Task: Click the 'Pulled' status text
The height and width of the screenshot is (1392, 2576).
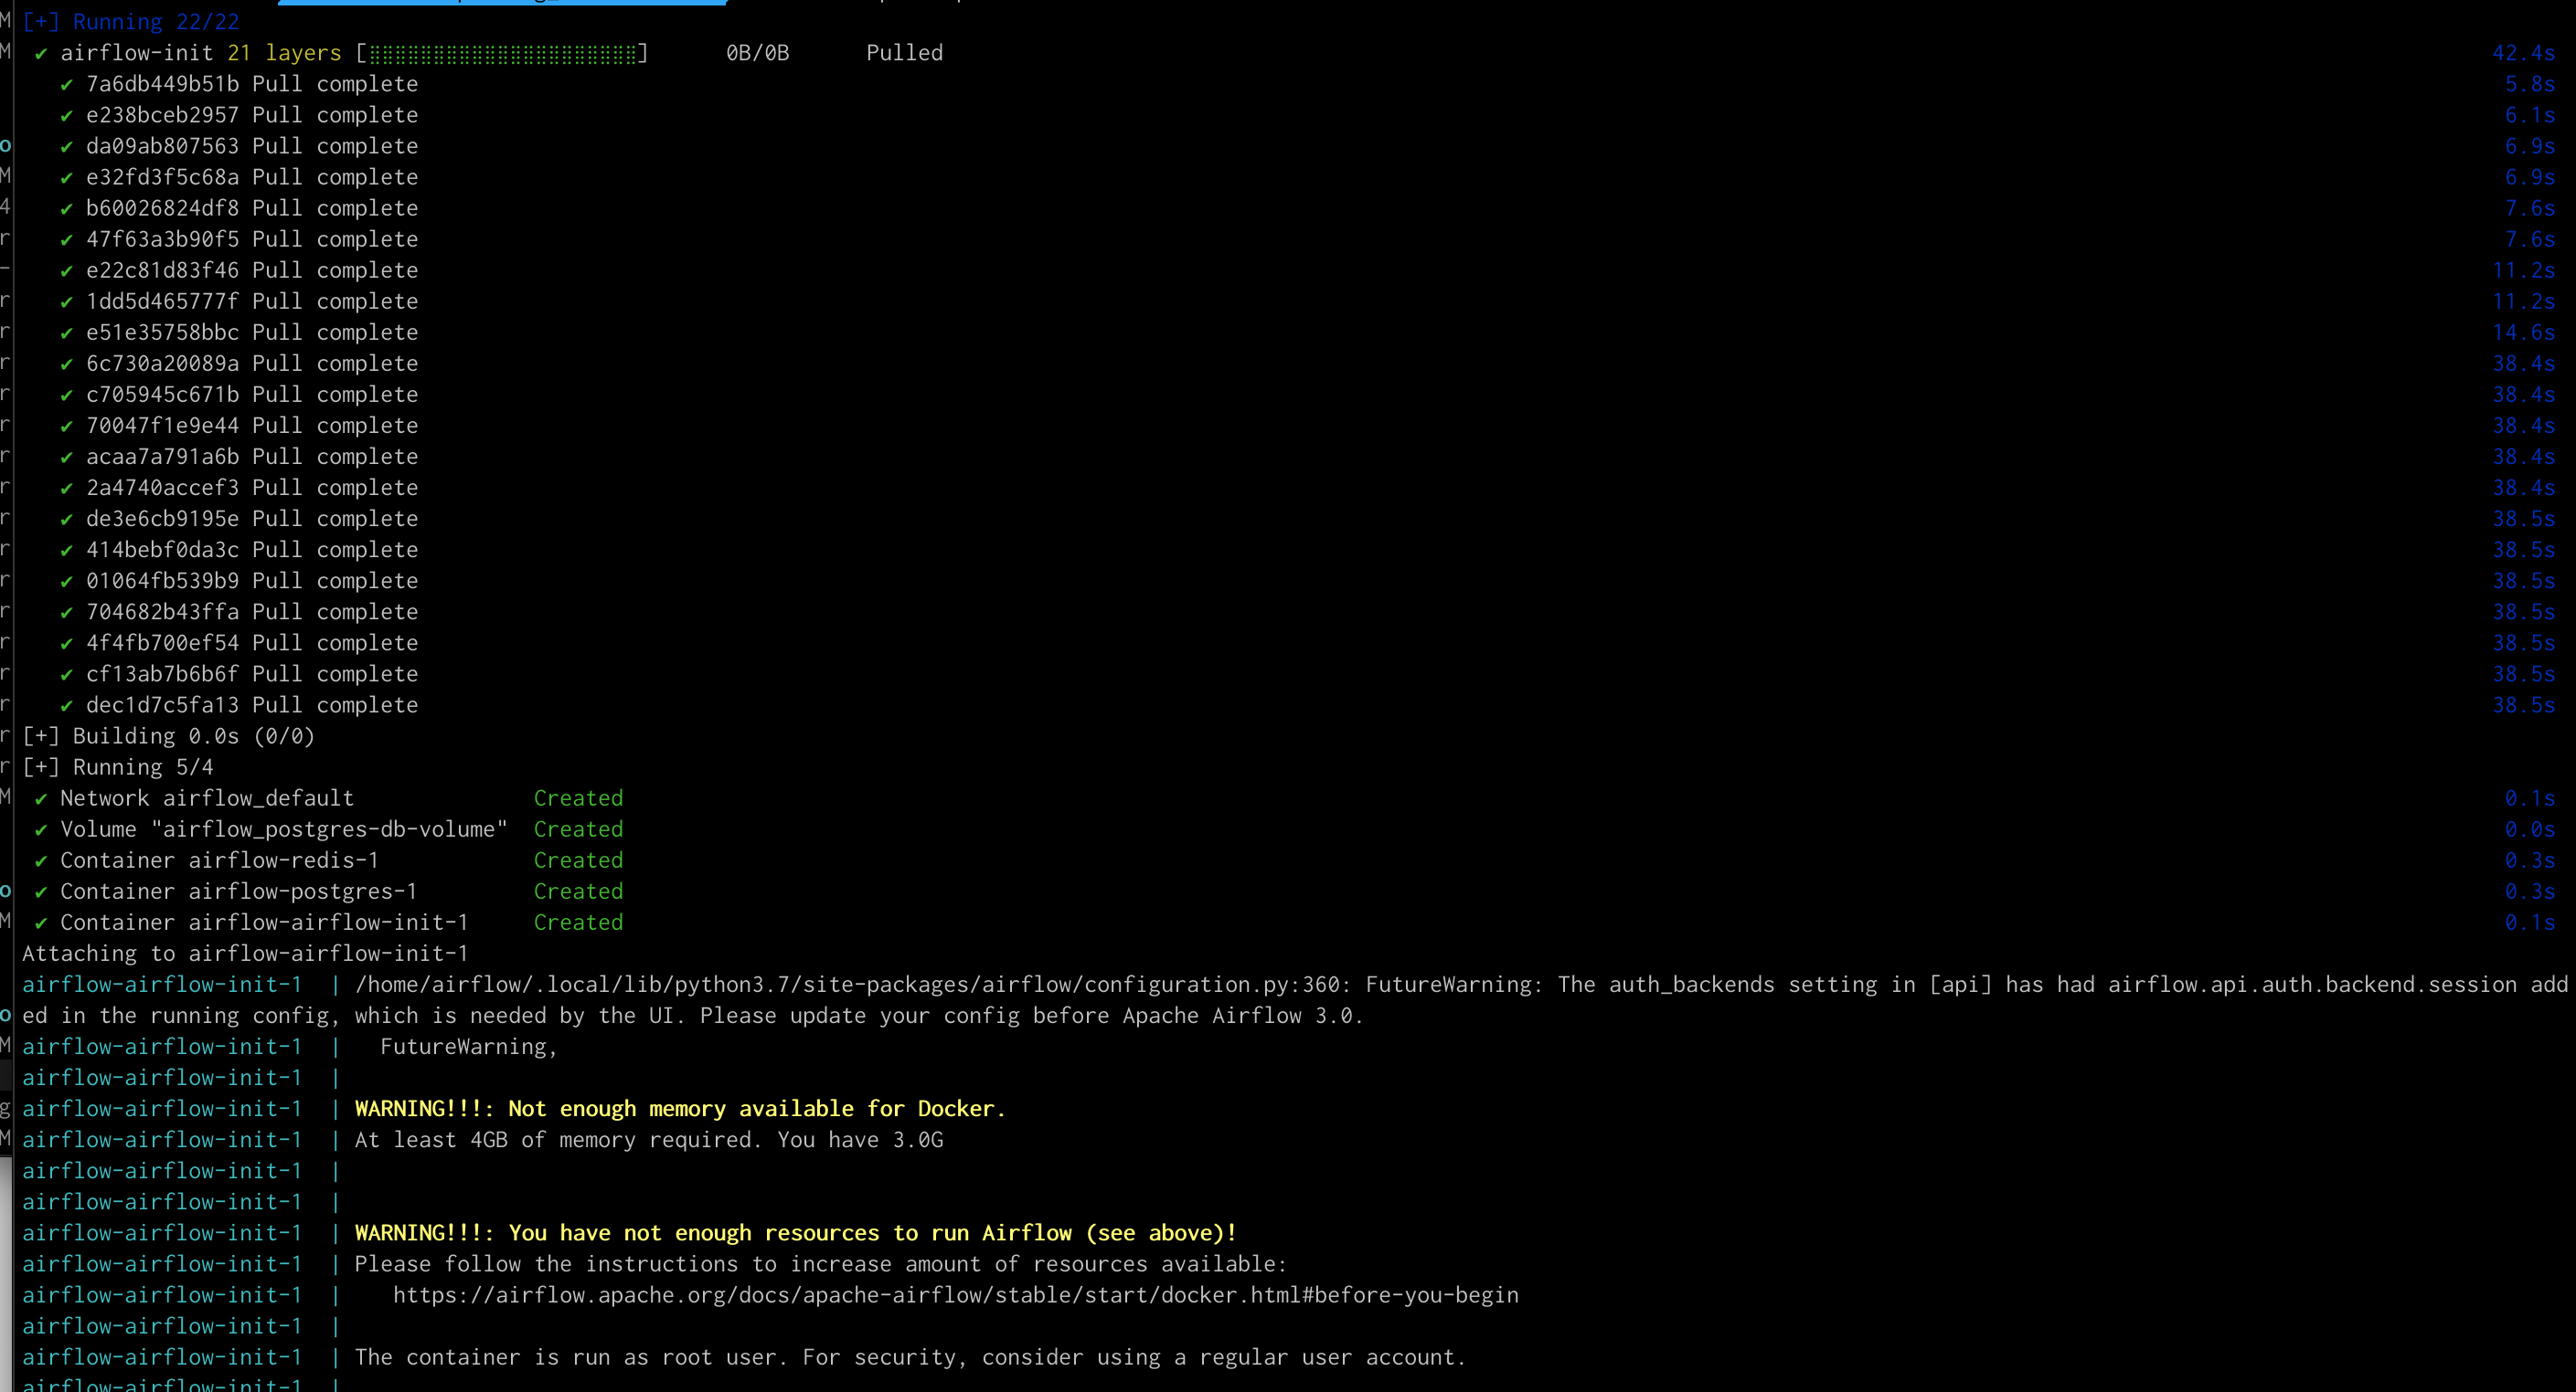Action: pyautogui.click(x=904, y=53)
